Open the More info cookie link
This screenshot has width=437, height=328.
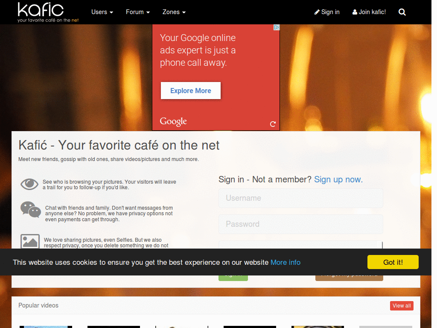point(286,263)
